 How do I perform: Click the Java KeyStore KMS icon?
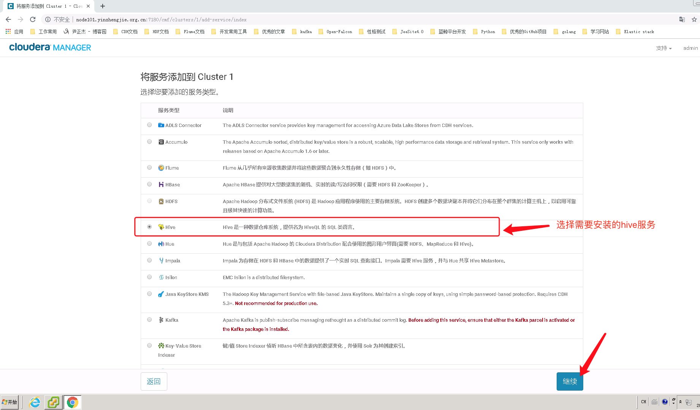pyautogui.click(x=161, y=294)
